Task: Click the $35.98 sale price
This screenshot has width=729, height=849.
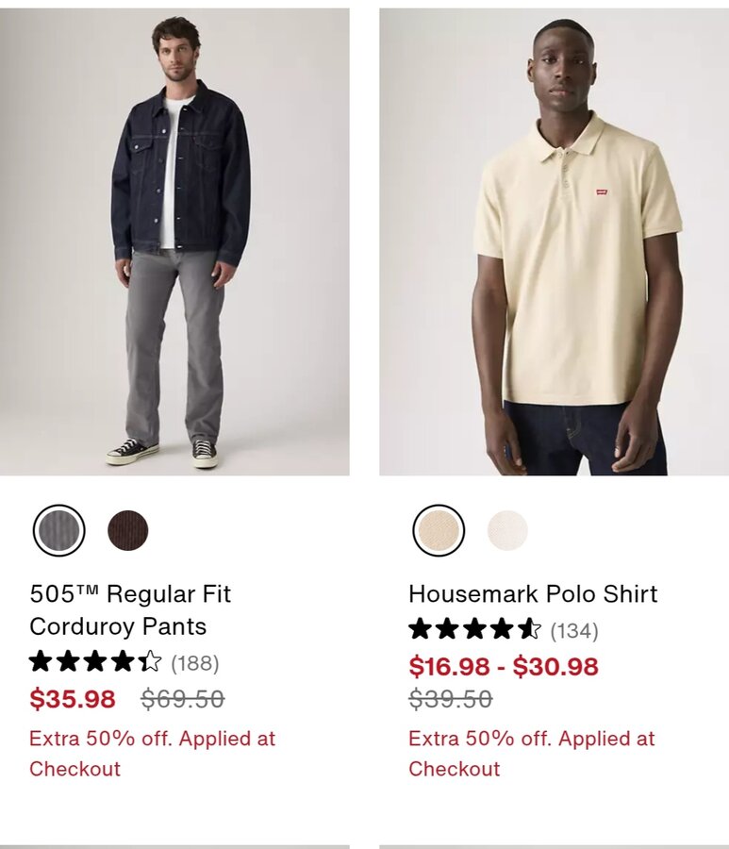Action: [73, 698]
